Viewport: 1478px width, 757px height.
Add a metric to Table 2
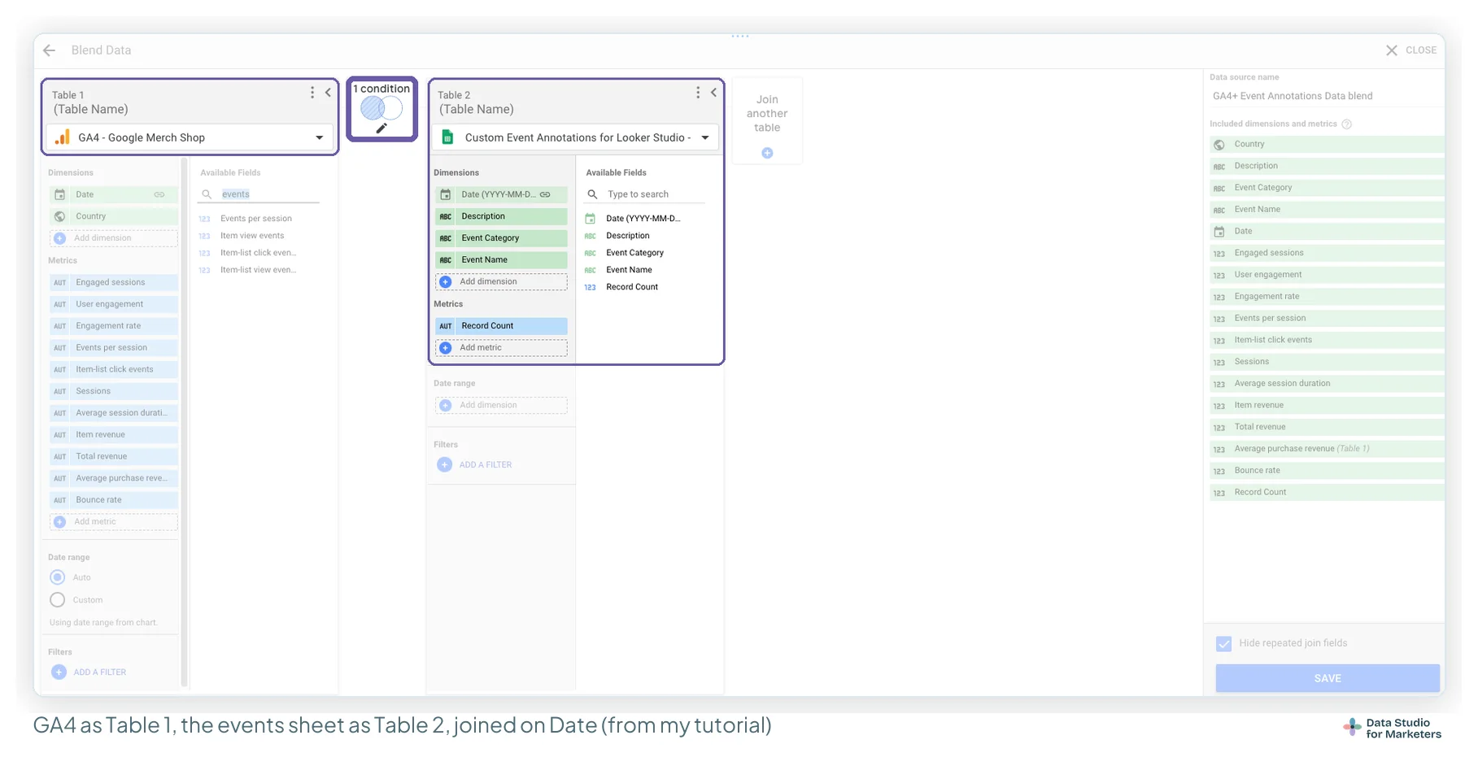(x=501, y=347)
